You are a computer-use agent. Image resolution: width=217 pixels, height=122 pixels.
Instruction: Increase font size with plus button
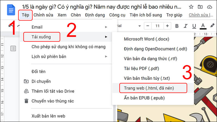167,26
